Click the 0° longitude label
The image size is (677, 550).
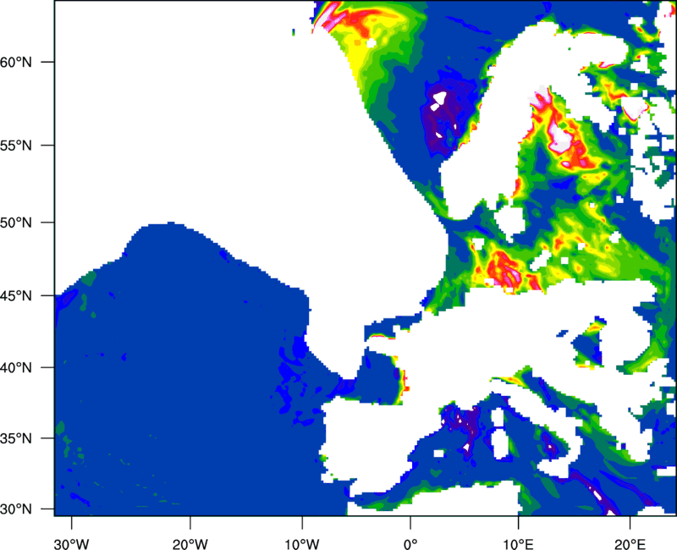click(x=410, y=544)
